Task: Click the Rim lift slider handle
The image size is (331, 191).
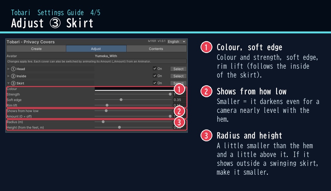Action: [107, 105]
